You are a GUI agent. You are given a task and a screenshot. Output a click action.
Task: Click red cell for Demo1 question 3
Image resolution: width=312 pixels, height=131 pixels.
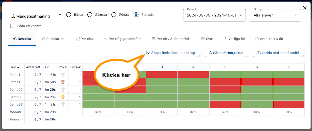pos(162,75)
